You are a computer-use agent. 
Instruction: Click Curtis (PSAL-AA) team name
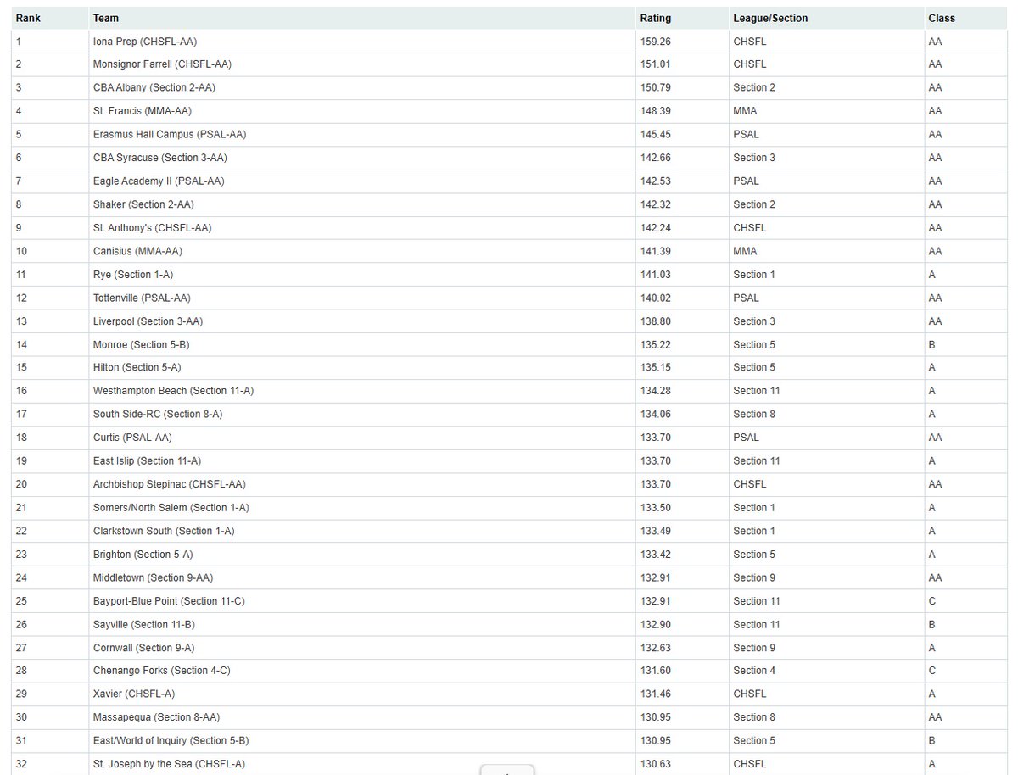132,438
